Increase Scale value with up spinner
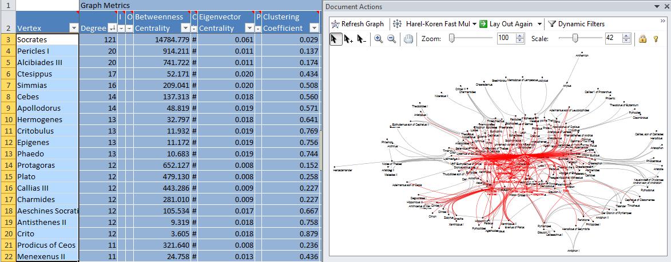Image resolution: width=671 pixels, height=262 pixels. pyautogui.click(x=626, y=36)
